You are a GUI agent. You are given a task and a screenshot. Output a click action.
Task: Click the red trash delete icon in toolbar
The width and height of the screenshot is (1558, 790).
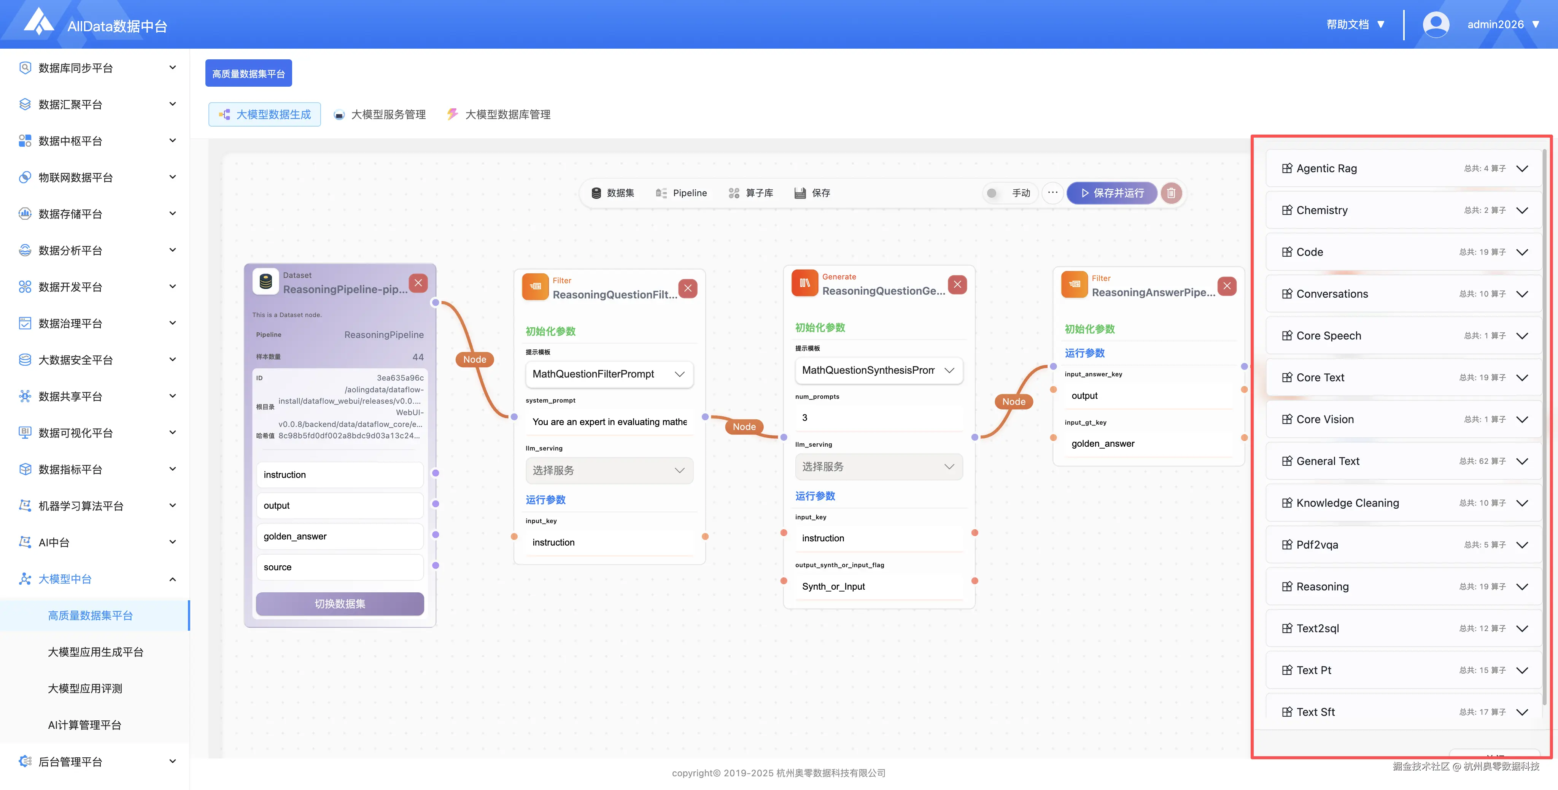coord(1171,193)
